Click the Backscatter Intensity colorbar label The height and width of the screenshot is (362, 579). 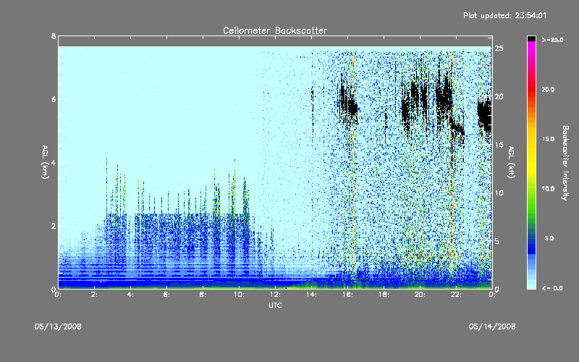point(565,163)
